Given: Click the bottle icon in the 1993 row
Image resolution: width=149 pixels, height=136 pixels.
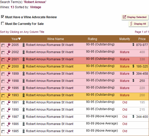Looking at the screenshot, I should coord(24,95).
